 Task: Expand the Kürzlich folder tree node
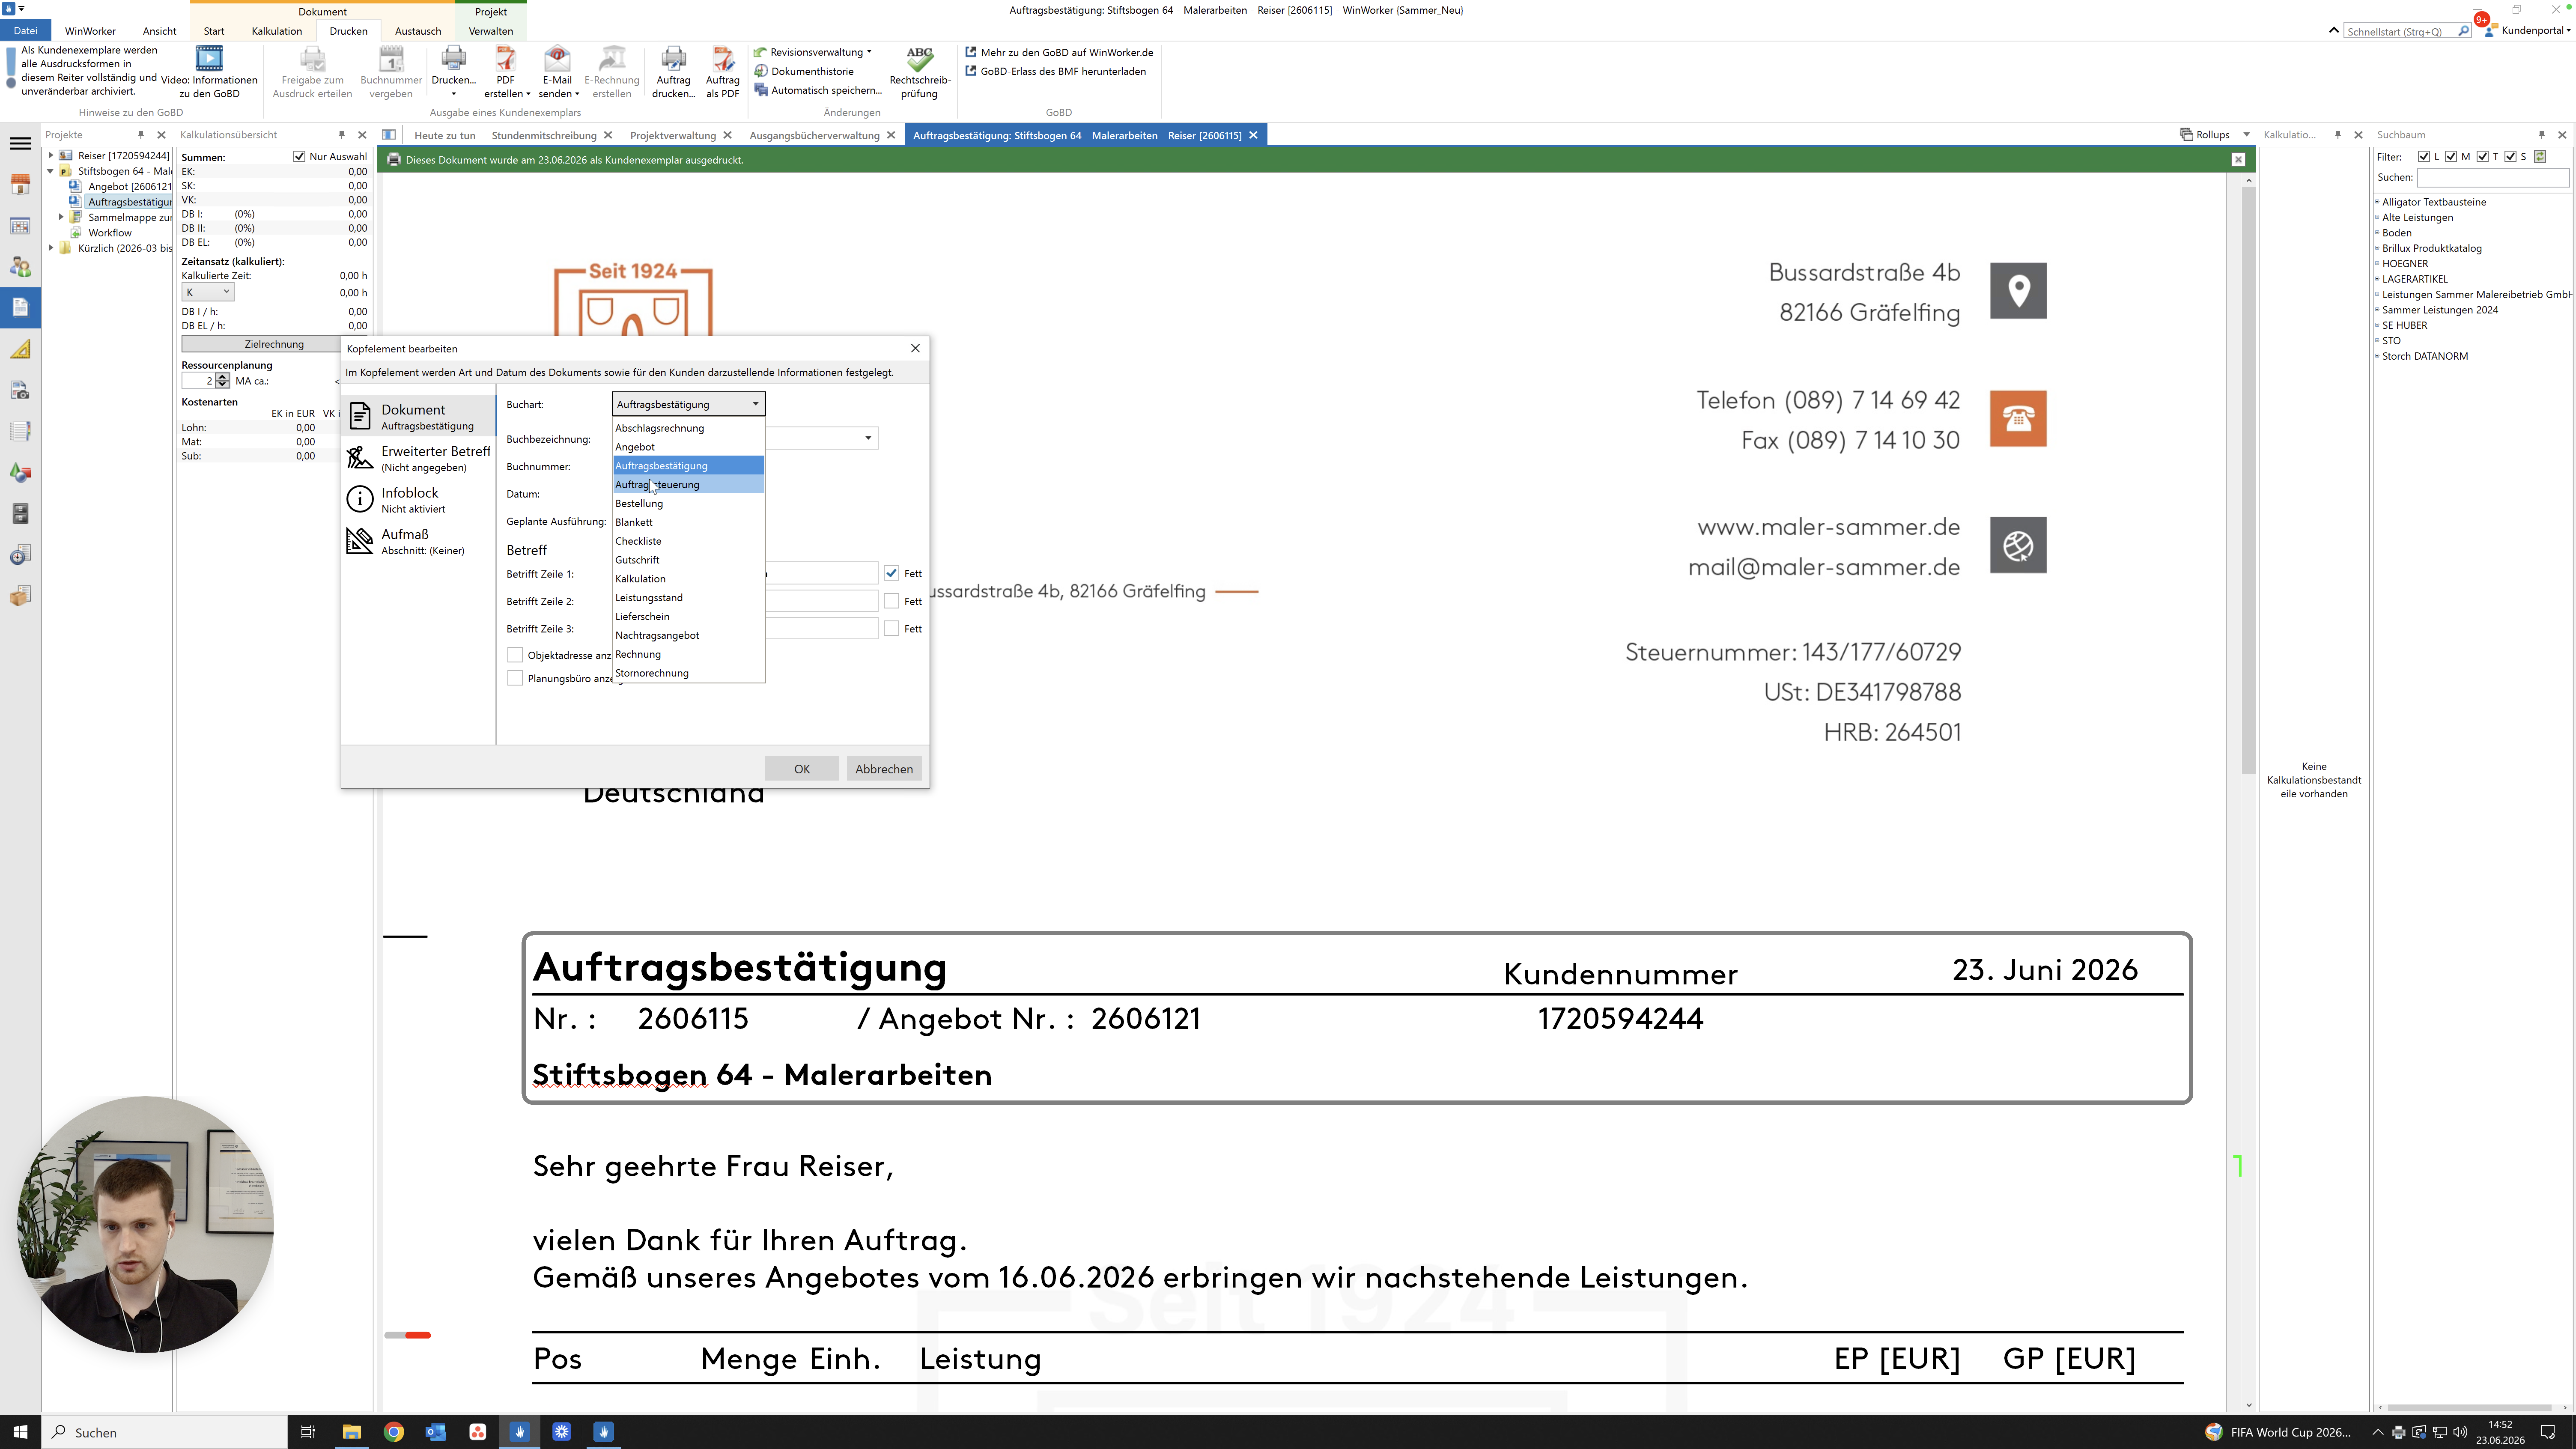coord(50,248)
